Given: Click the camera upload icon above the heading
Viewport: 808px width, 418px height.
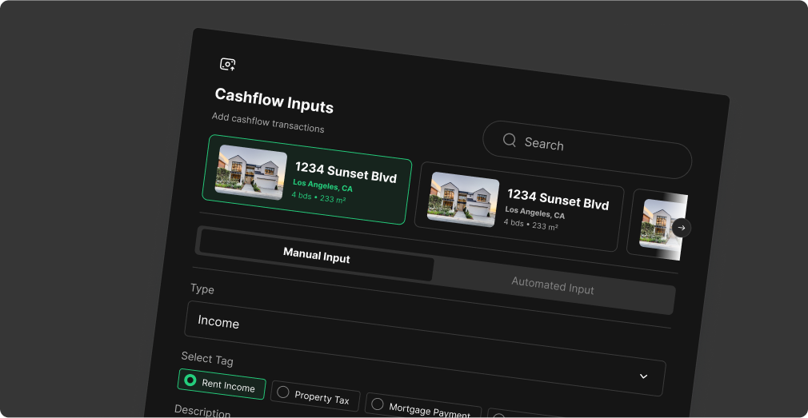Looking at the screenshot, I should [228, 64].
